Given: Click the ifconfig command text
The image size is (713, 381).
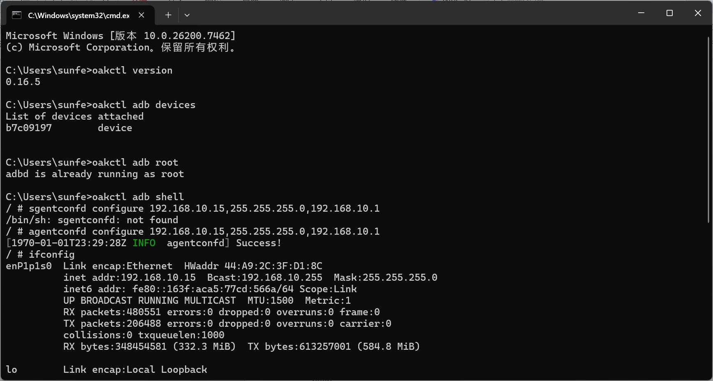Looking at the screenshot, I should coord(51,254).
